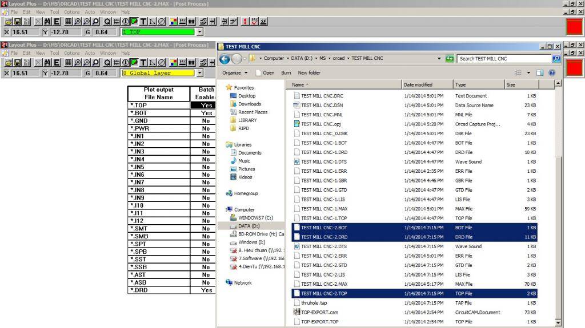Click Color settings icon in Global Layer window
This screenshot has width=585, height=328.
(174, 63)
